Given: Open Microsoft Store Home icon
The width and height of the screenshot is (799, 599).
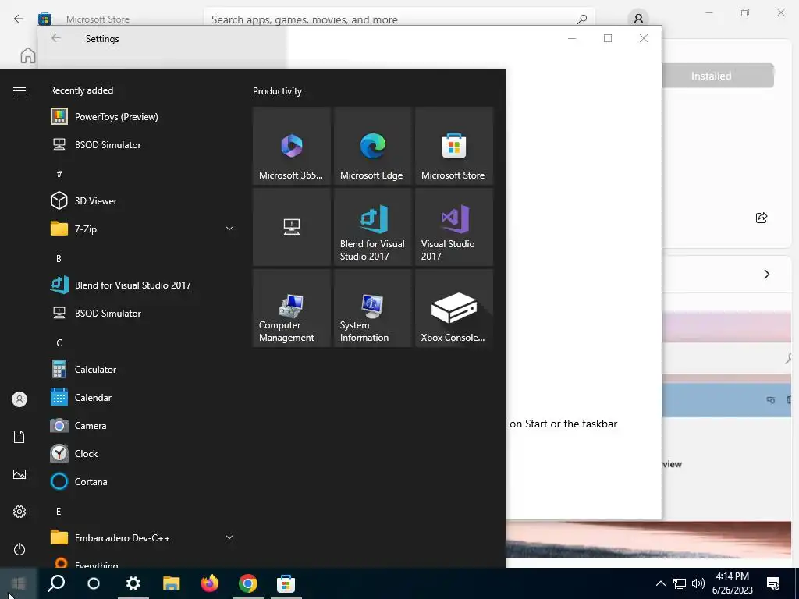Looking at the screenshot, I should point(27,55).
